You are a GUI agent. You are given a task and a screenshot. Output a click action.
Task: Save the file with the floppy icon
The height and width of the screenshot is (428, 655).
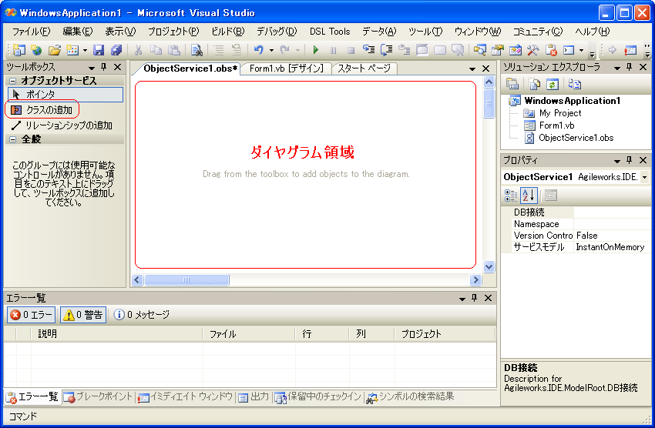(98, 50)
